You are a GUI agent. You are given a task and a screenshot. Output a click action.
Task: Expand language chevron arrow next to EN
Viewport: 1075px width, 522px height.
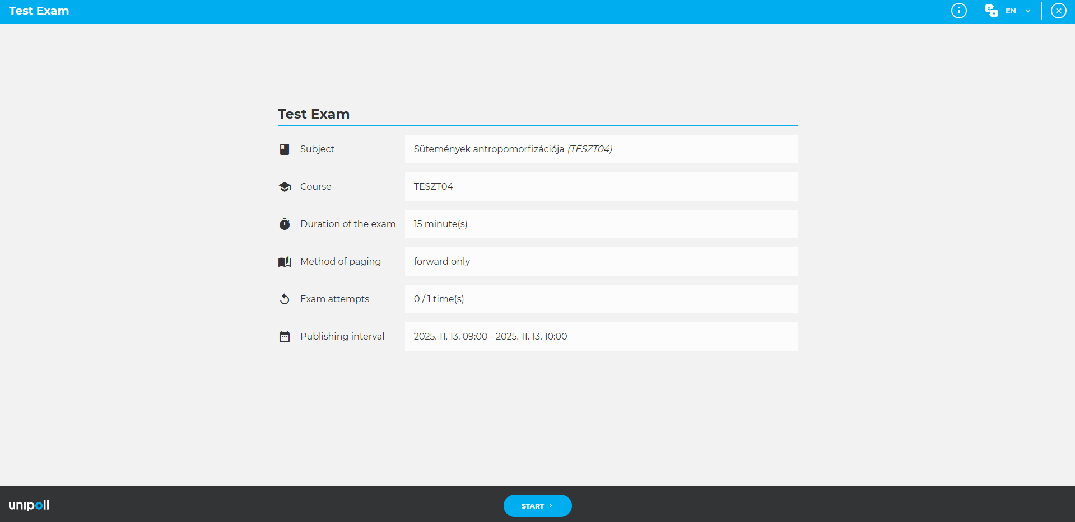click(1028, 11)
